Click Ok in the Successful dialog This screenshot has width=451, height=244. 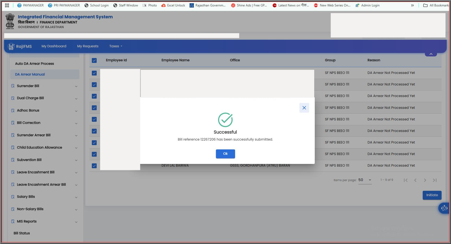(x=225, y=154)
